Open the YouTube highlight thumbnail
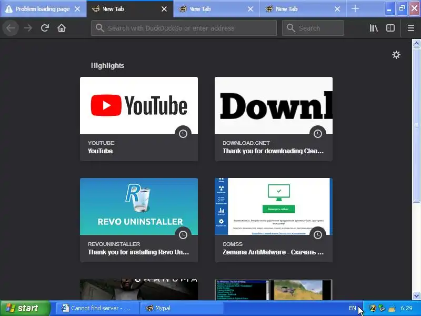Image resolution: width=421 pixels, height=316 pixels. click(x=139, y=105)
